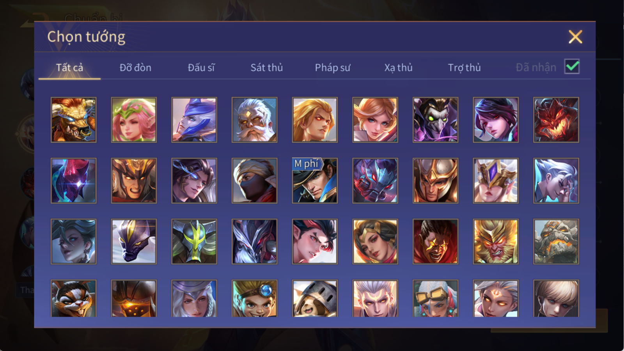Show the Xạ thủ hero category
The image size is (624, 351).
tap(398, 67)
